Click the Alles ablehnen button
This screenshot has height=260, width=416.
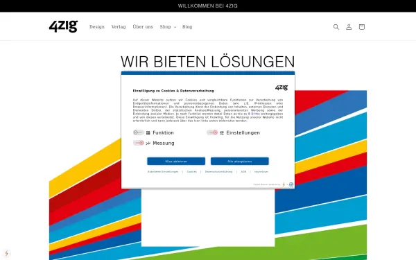[176, 162]
